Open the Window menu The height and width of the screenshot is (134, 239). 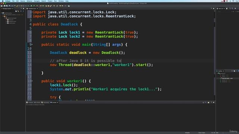tap(61, 1)
